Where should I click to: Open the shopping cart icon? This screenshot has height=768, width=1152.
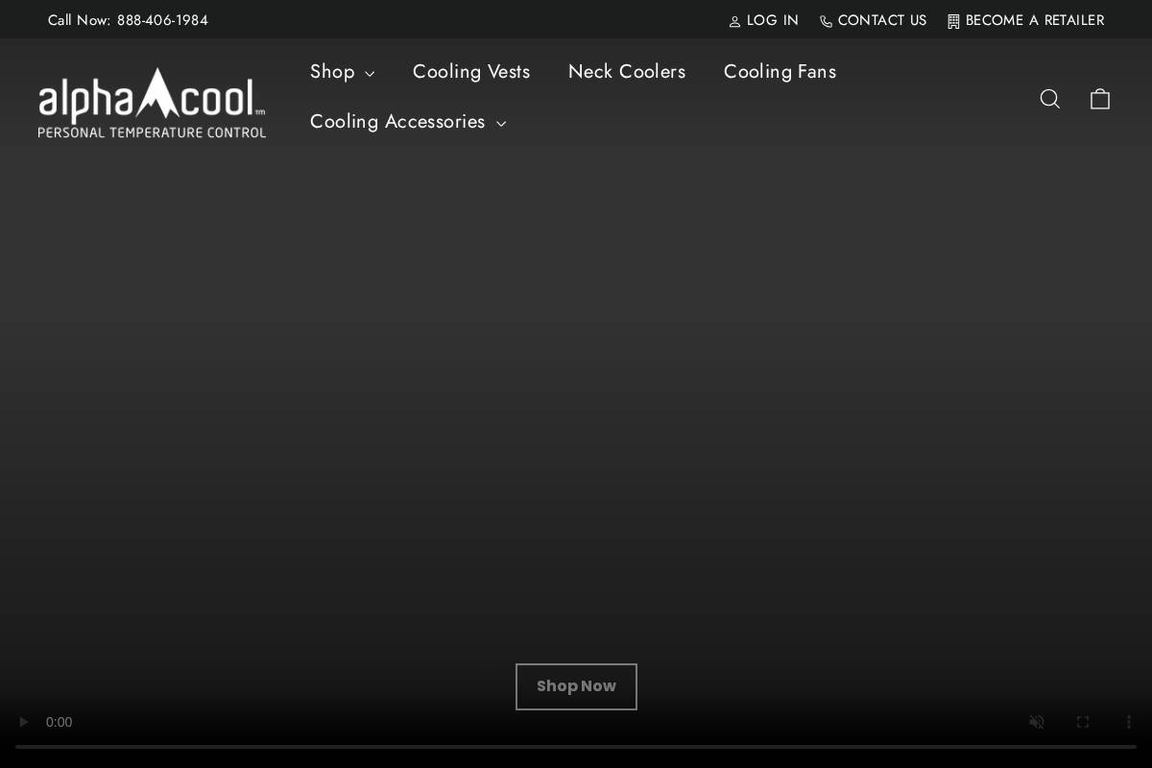pos(1100,98)
